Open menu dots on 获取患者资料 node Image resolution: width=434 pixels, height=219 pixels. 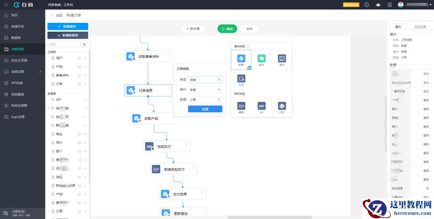168,54
